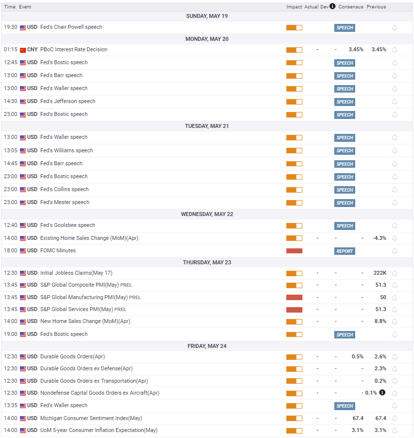Click bell icon for Fed's Collins speech

click(395, 190)
